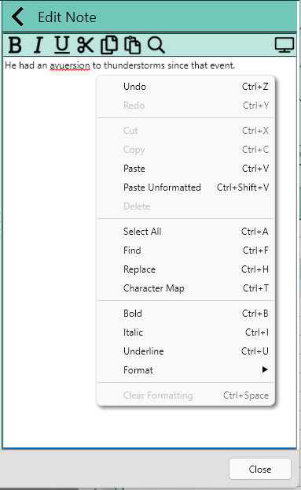Apply Underline via the context menu
The height and width of the screenshot is (490, 301).
185,351
